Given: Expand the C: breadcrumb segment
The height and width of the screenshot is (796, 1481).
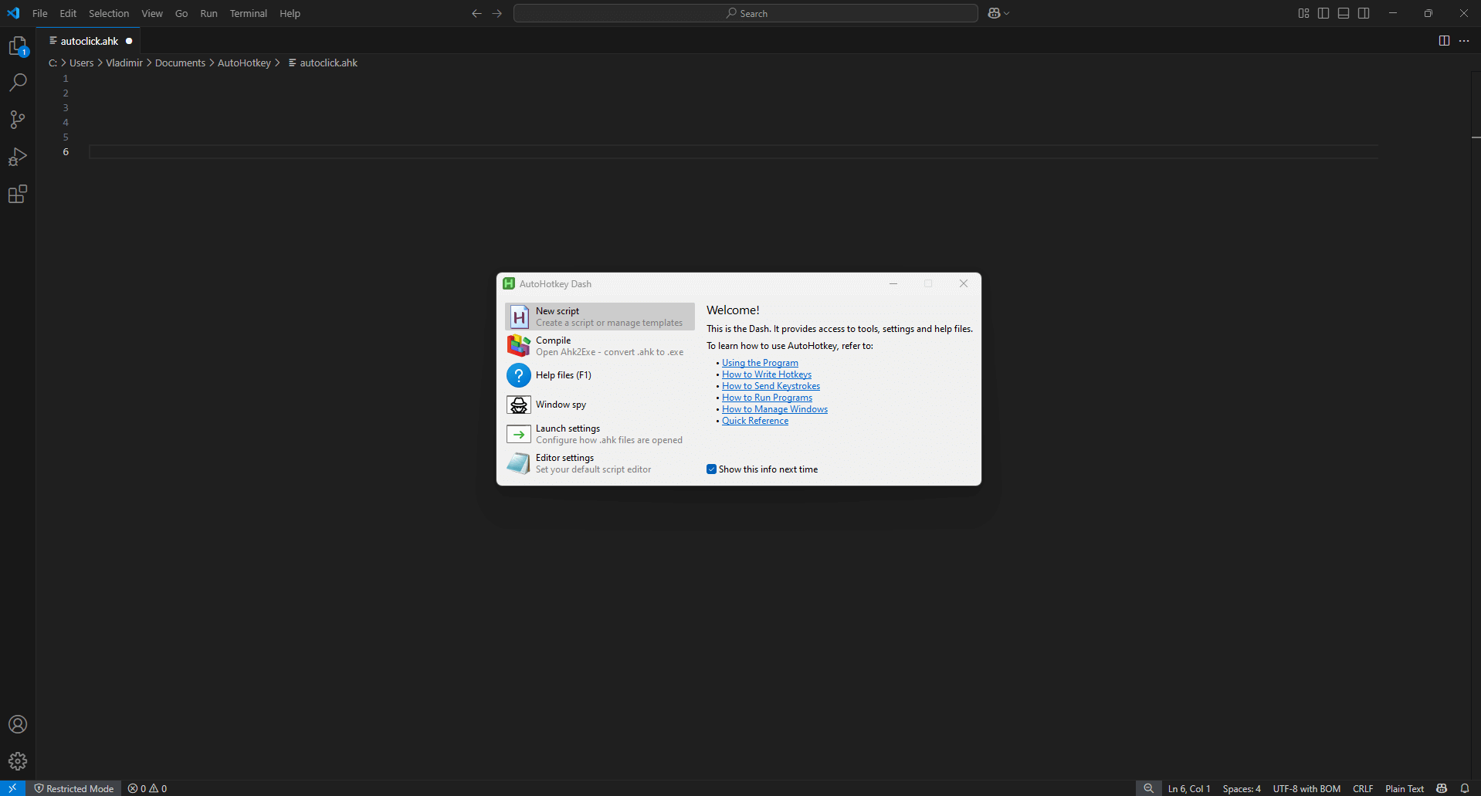Looking at the screenshot, I should pyautogui.click(x=53, y=63).
